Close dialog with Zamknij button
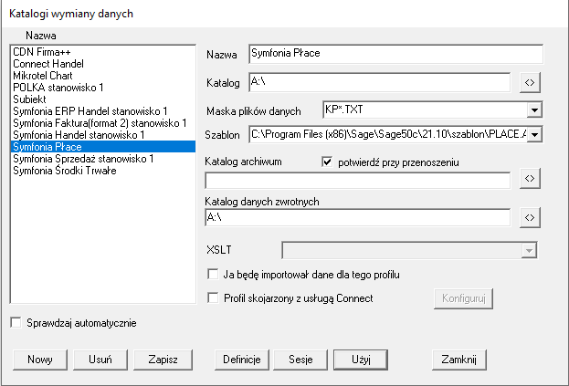Viewport: 569px width, 386px height. pyautogui.click(x=459, y=360)
